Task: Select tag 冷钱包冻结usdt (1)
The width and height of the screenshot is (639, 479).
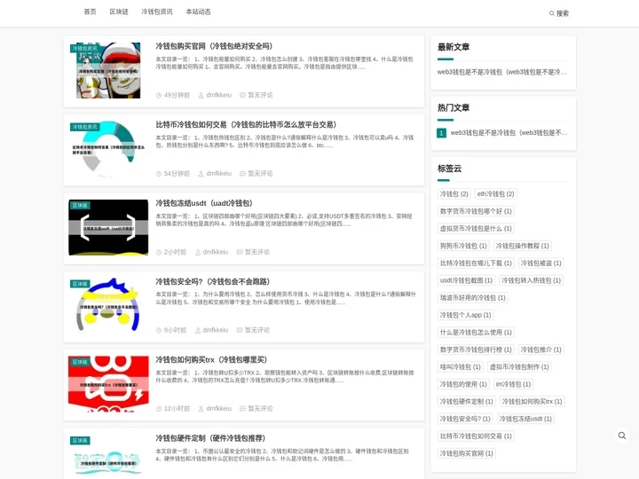Action: pos(525,419)
